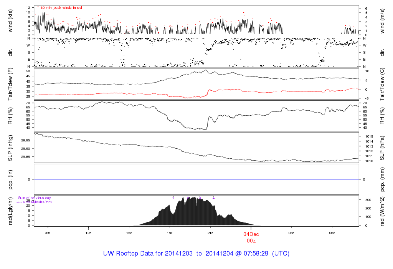This screenshot has width=393, height=269.
Task: Click the red 04Dec 00z date label
Action: [x=251, y=237]
